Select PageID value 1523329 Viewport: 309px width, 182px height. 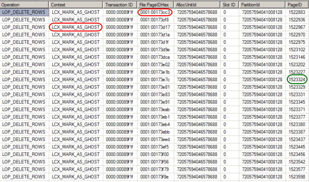pos(297,87)
